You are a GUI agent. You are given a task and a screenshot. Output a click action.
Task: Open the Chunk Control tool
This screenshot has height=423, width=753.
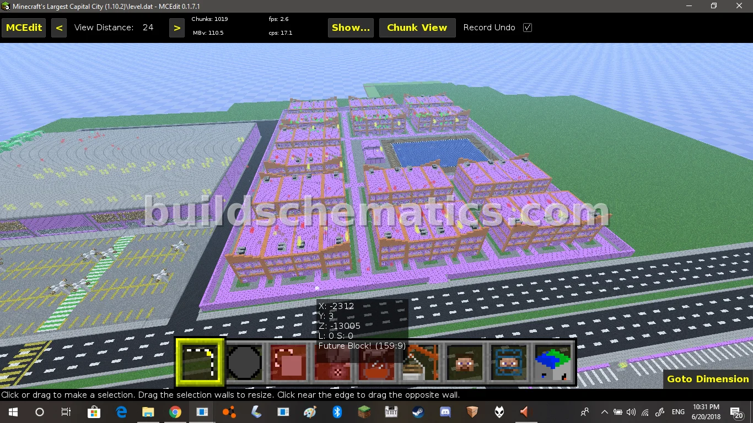553,362
